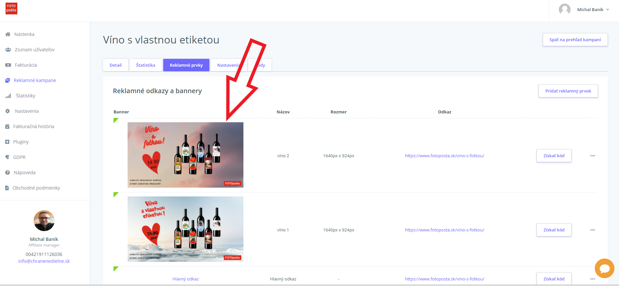Open fotoposta link in víno 1 row
Viewport: 619px width, 286px height.
coord(445,230)
